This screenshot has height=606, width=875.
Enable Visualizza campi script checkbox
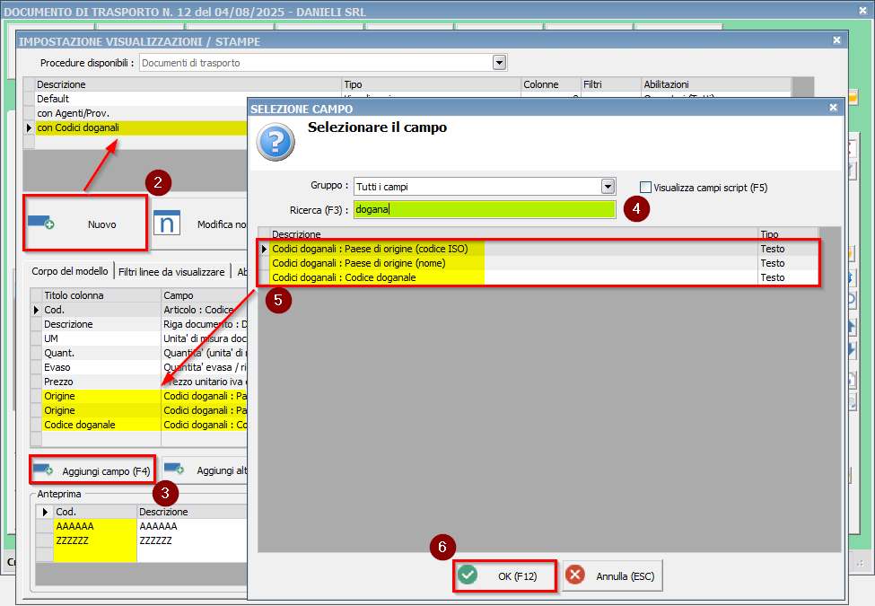tap(645, 188)
